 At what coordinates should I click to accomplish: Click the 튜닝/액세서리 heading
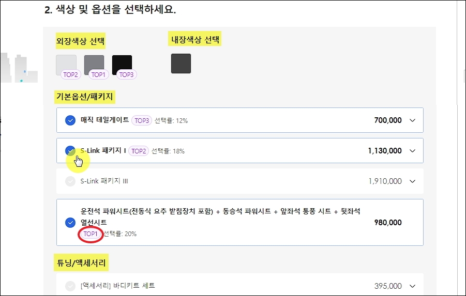point(81,263)
